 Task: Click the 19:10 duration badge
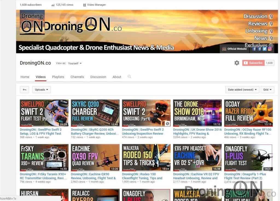pos(217,124)
